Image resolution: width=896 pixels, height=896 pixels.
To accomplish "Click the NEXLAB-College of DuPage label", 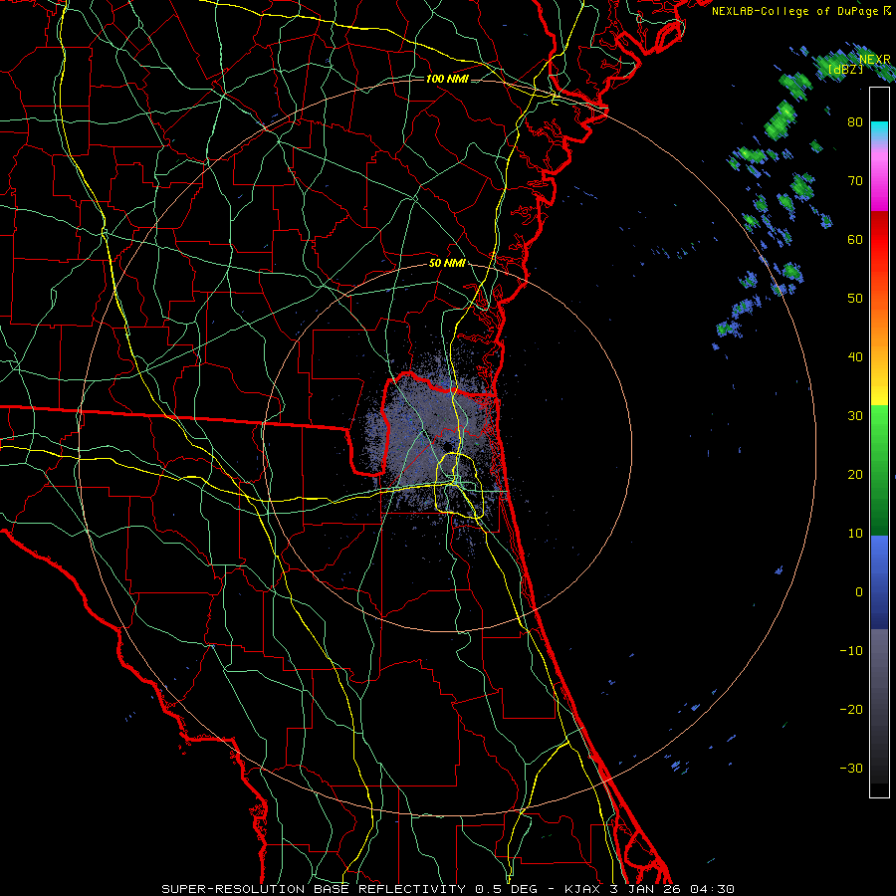I will (801, 11).
